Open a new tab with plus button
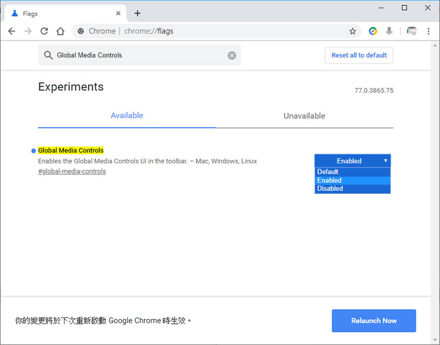The width and height of the screenshot is (440, 345). (x=137, y=13)
